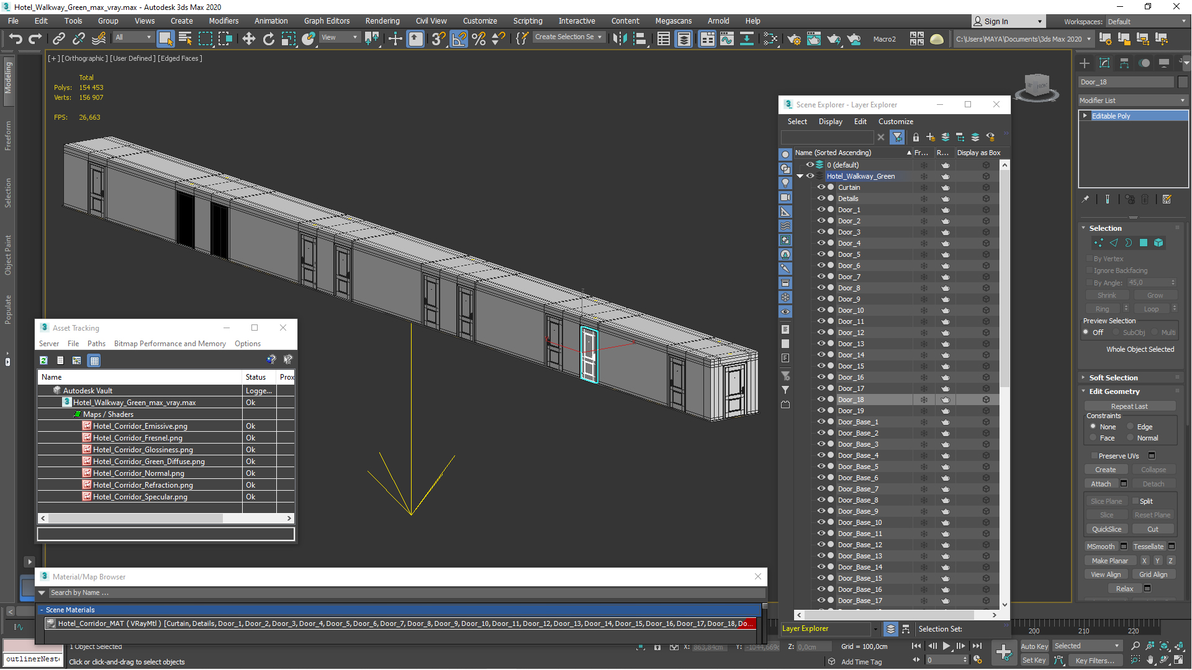The image size is (1192, 670).
Task: Open the Rendering menu
Action: (x=382, y=21)
